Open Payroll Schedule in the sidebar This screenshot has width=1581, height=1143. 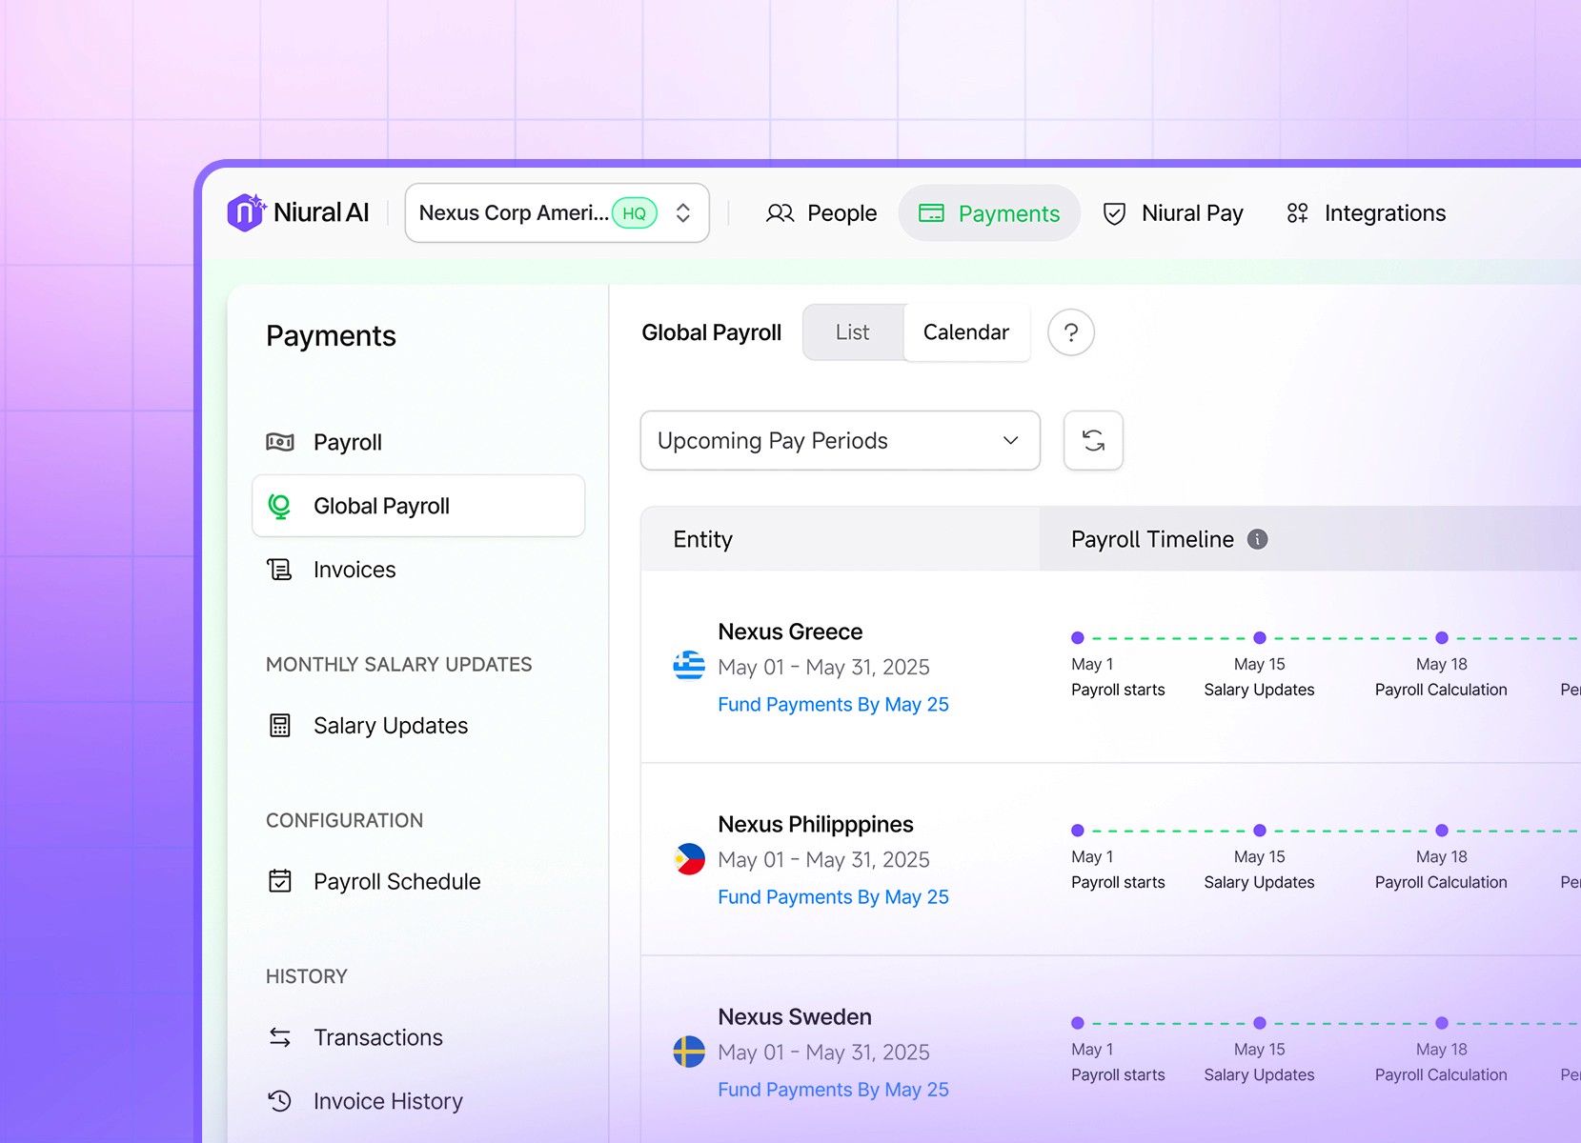click(x=418, y=881)
